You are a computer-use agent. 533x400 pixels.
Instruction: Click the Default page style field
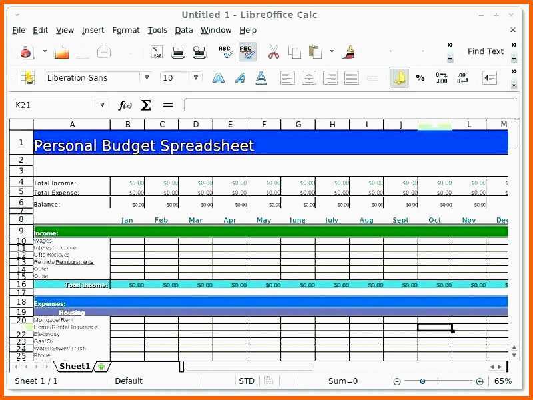click(129, 381)
